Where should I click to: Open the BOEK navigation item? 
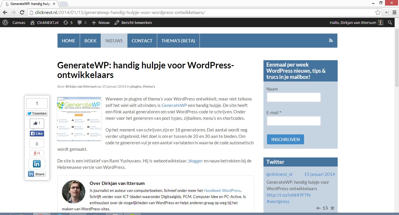91,41
